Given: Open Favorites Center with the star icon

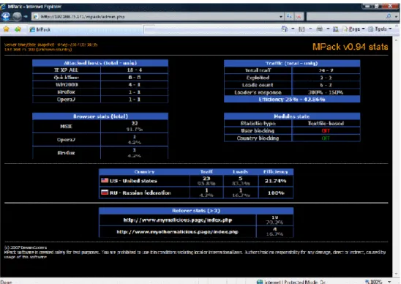Looking at the screenshot, I should [7, 29].
